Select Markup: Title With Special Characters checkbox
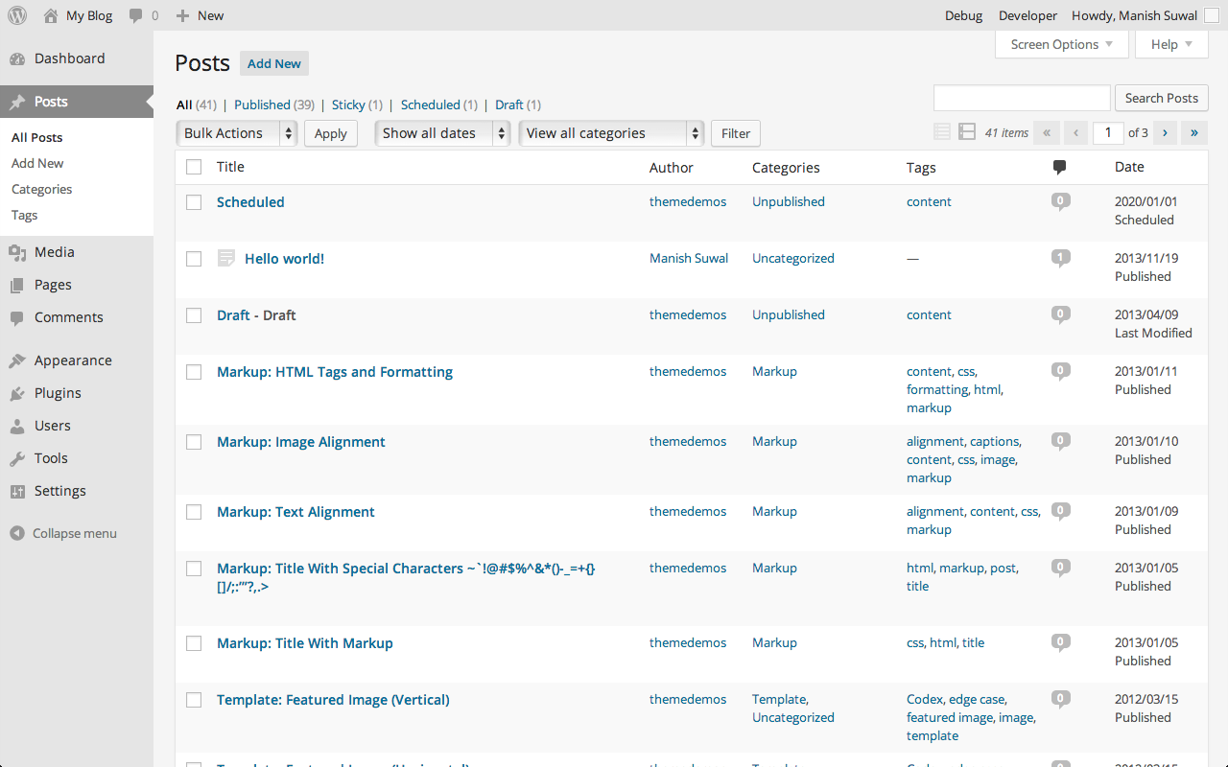Screen dimensions: 1228x767 tap(194, 569)
